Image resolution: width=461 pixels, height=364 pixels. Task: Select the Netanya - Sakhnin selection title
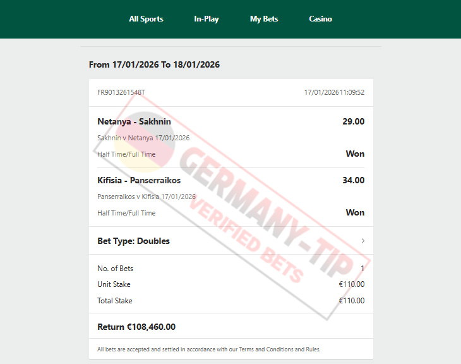134,121
